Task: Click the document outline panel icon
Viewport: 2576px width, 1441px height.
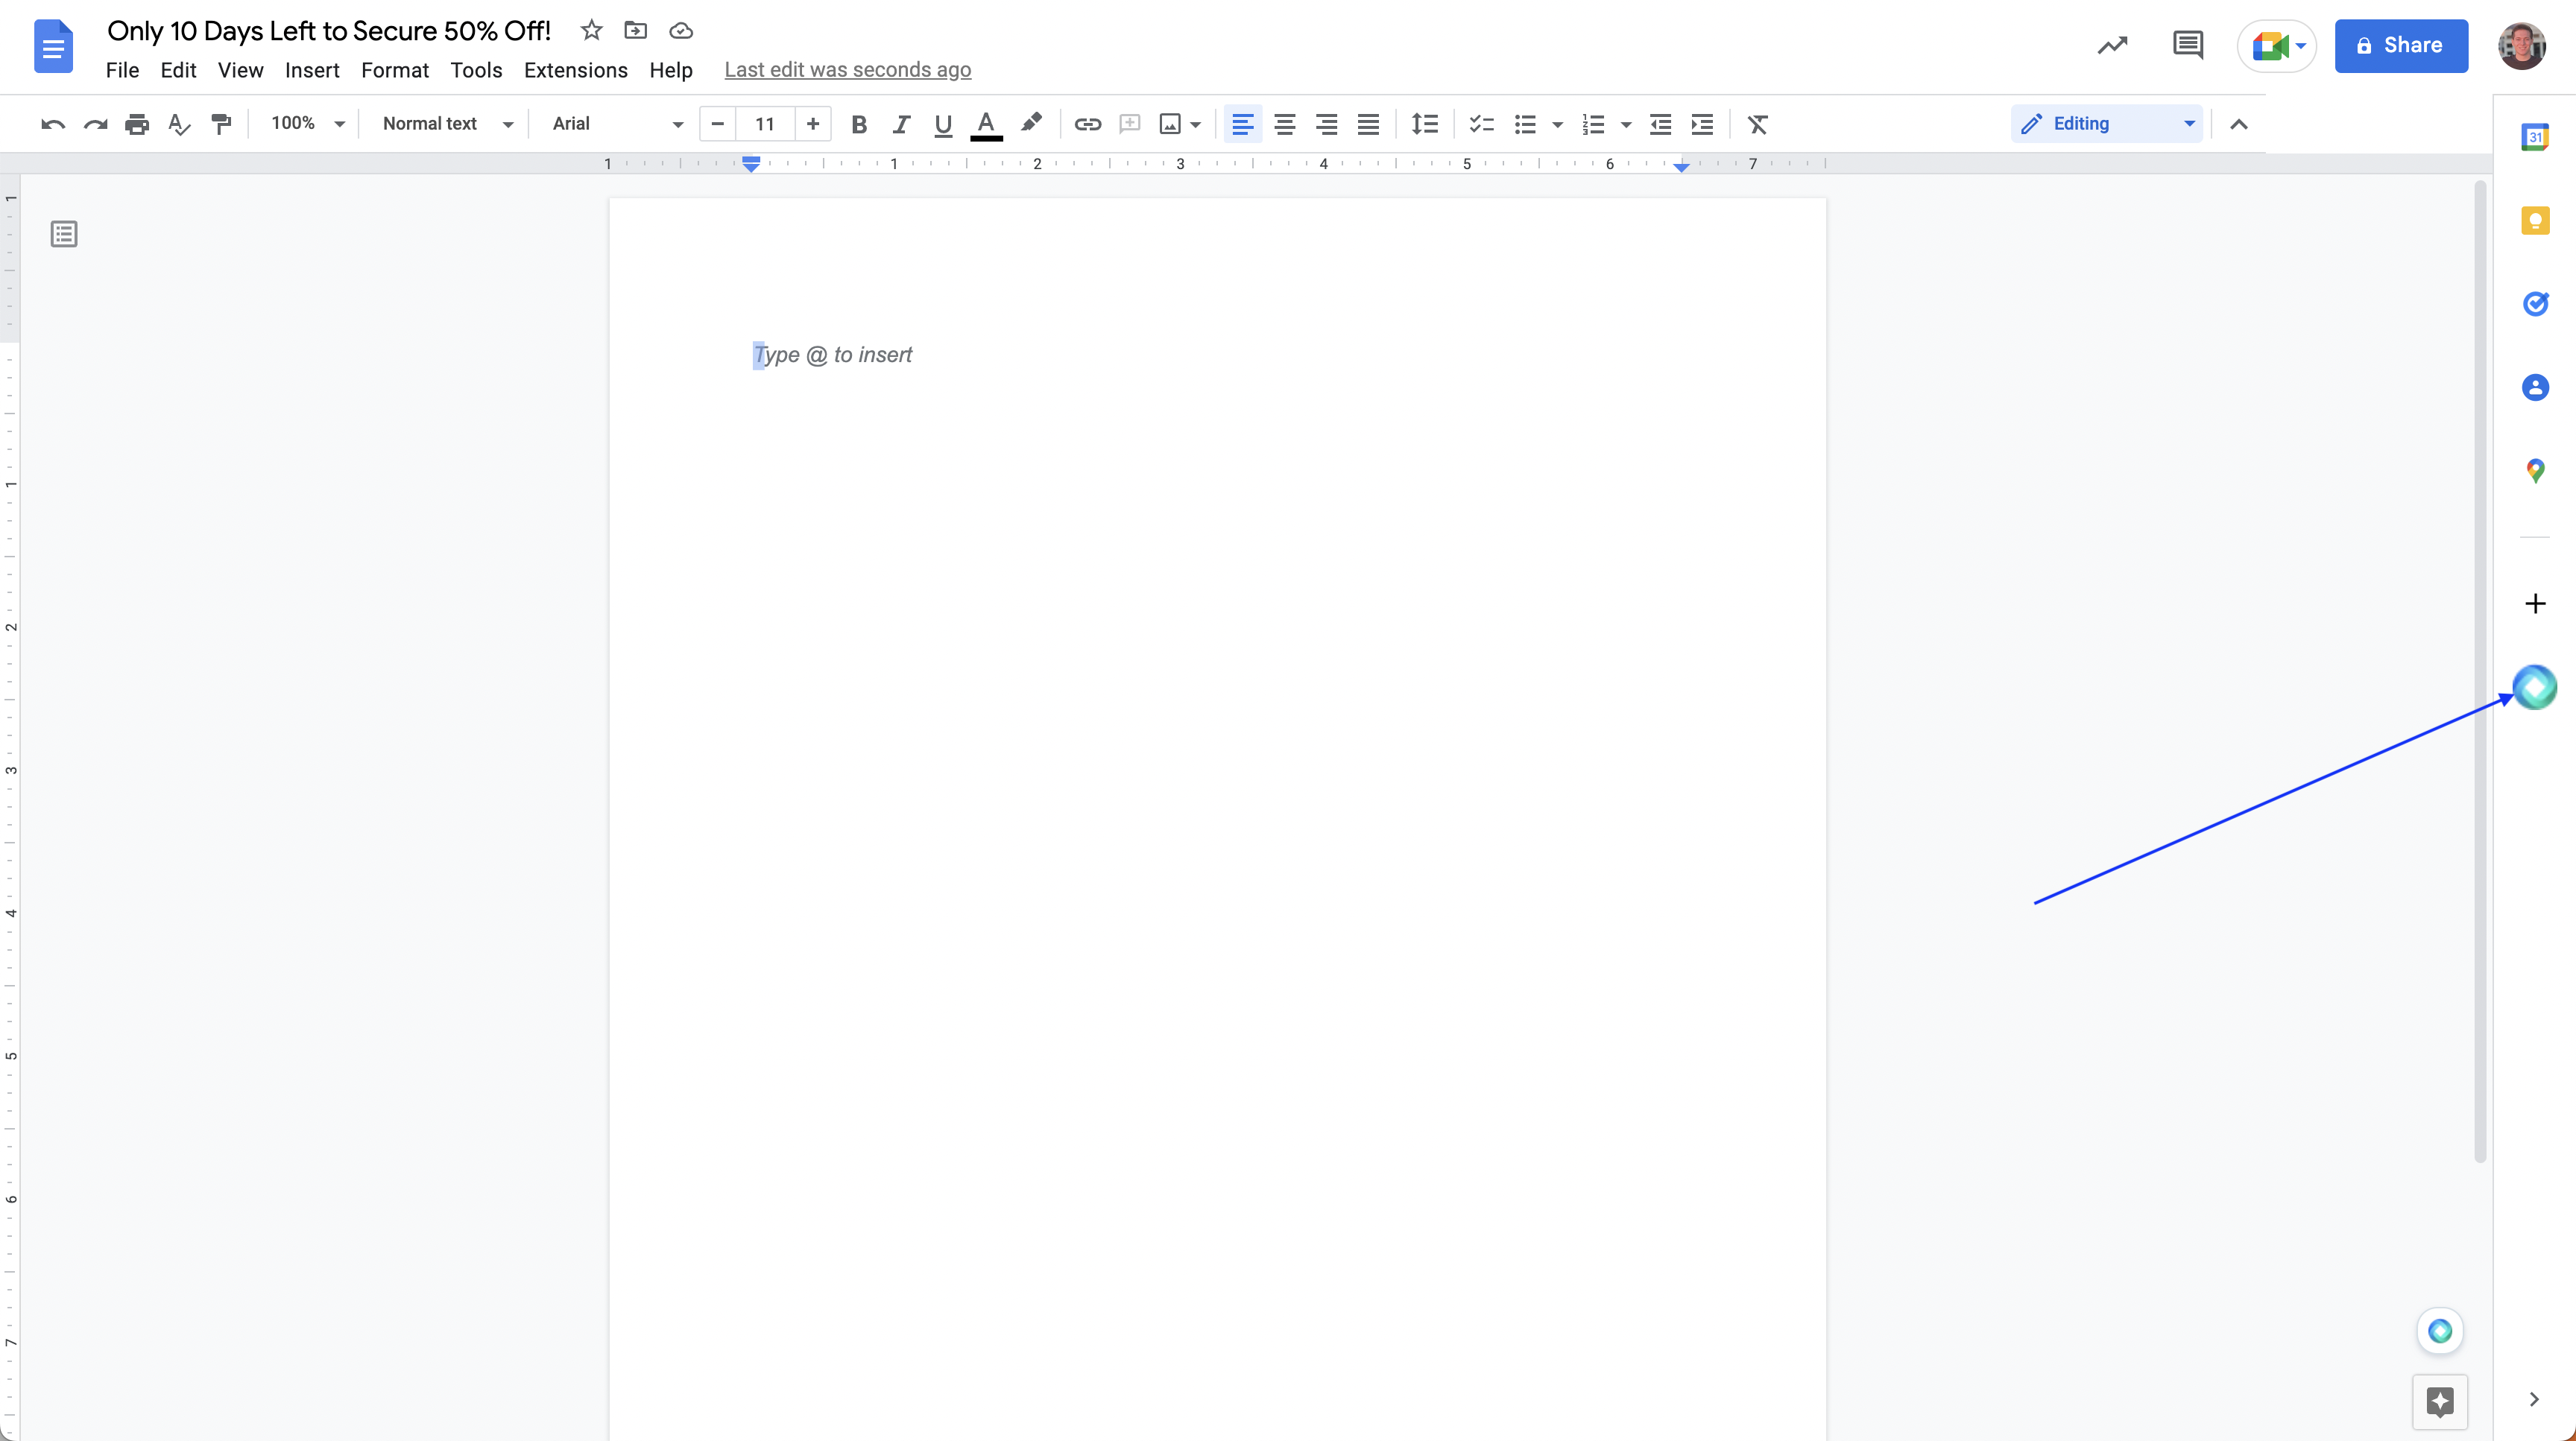Action: coord(62,233)
